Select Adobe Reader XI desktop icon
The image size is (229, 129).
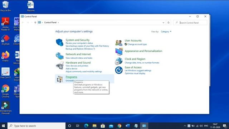6,24
